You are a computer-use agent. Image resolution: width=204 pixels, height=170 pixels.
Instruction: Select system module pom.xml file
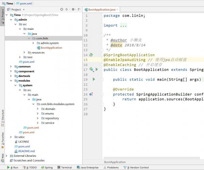pos(31,128)
